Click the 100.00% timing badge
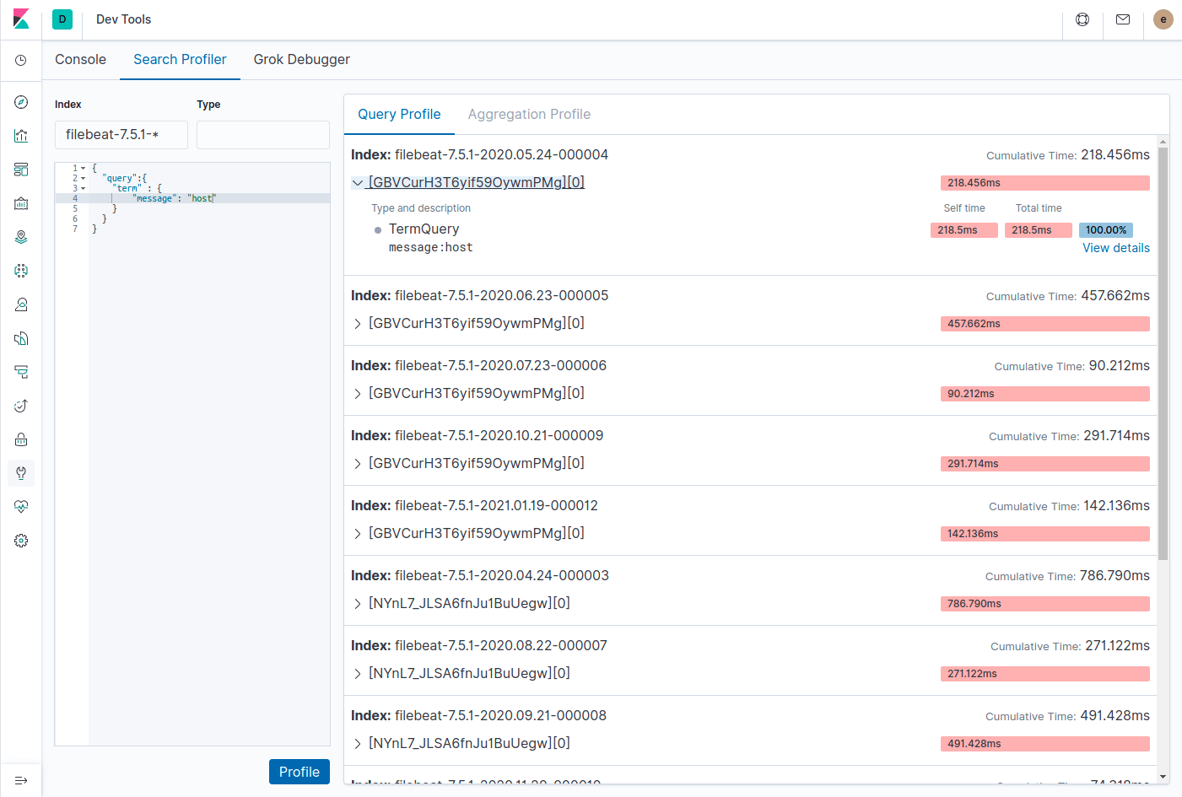 tap(1105, 229)
